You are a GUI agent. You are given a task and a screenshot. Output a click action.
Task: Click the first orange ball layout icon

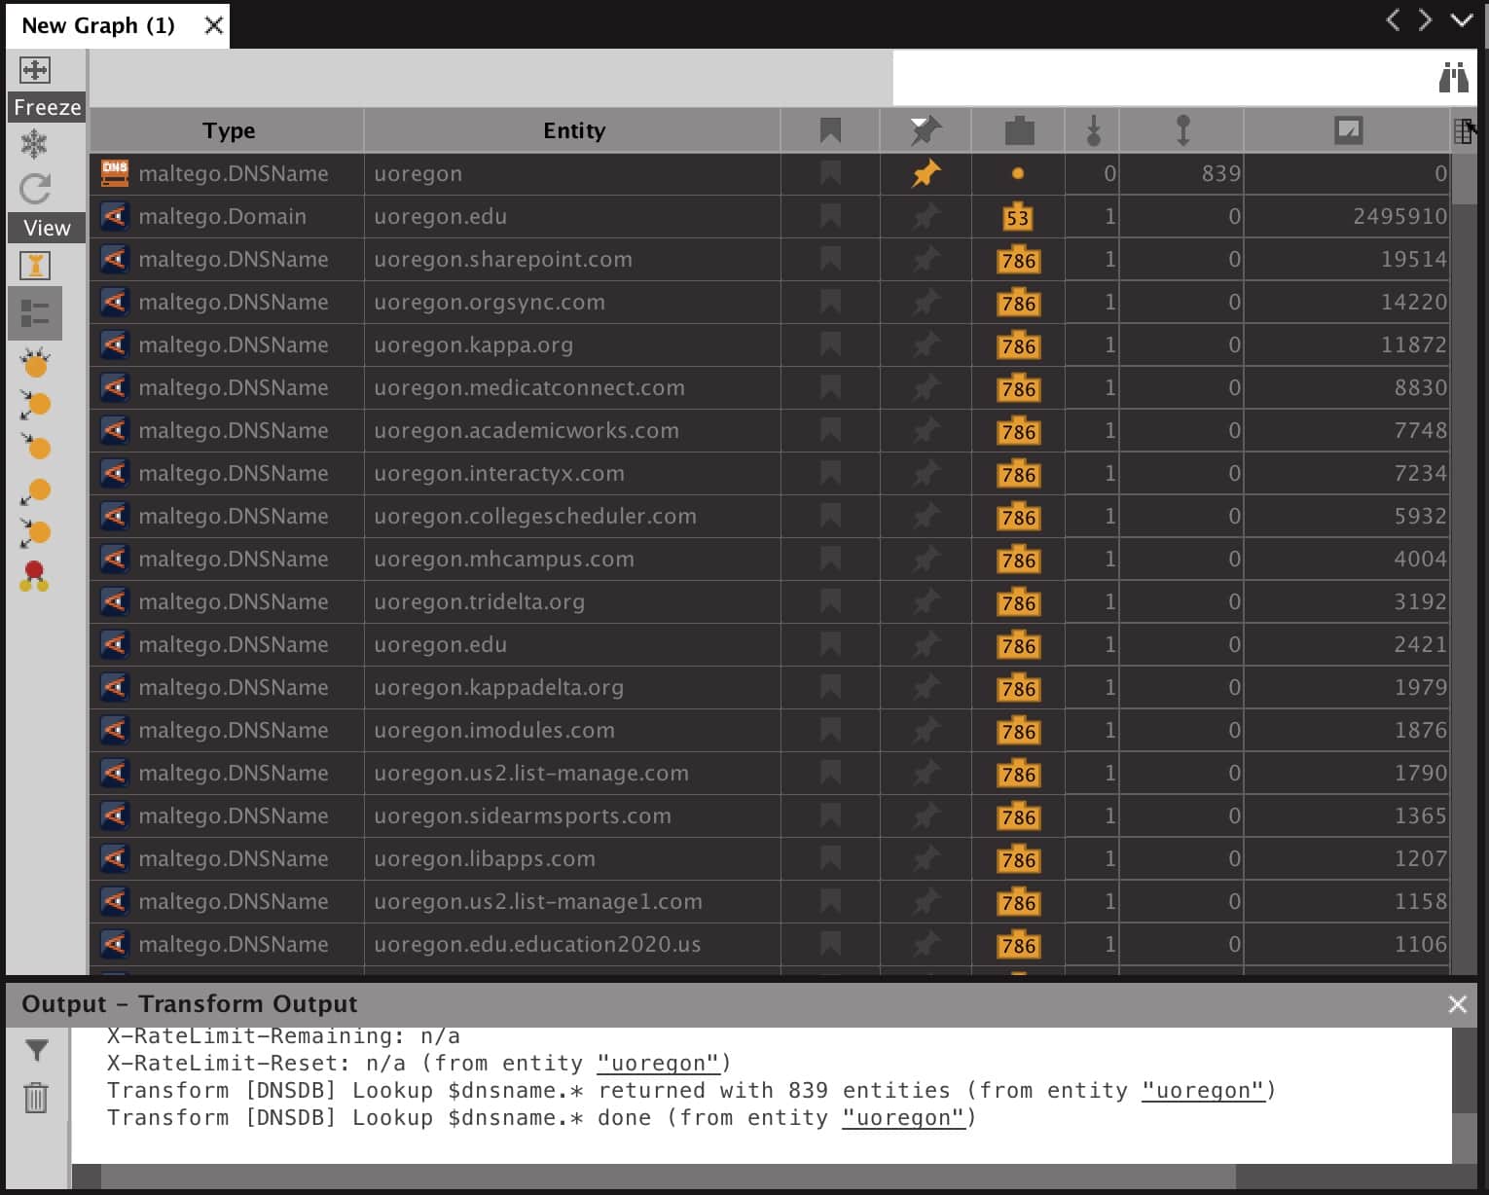pyautogui.click(x=35, y=363)
